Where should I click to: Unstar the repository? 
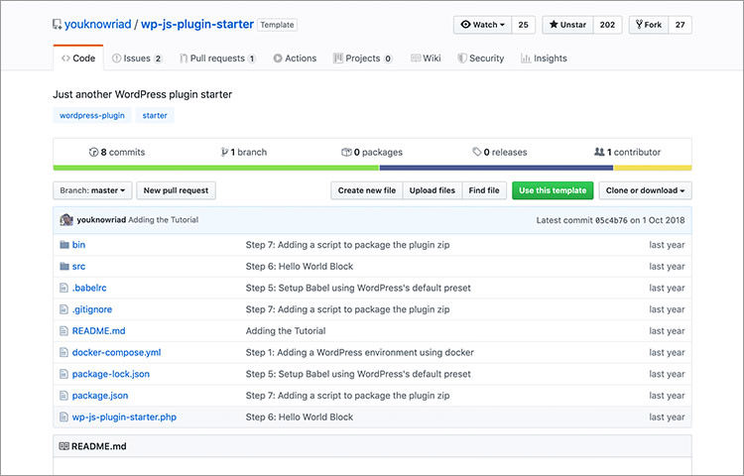(x=565, y=25)
